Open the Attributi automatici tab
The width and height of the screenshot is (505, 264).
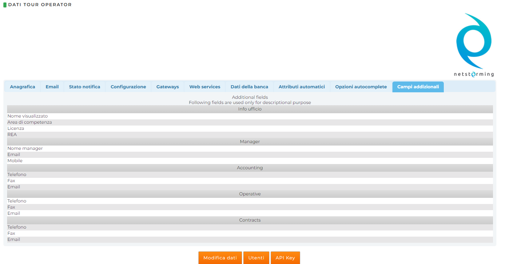(x=302, y=87)
